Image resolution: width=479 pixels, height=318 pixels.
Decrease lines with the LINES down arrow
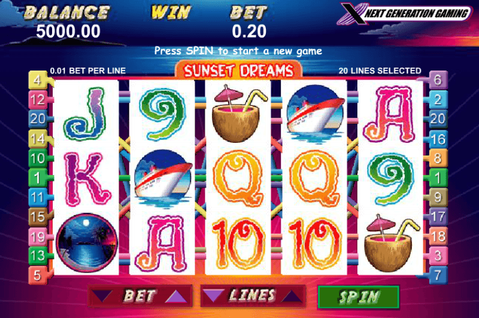tap(213, 296)
